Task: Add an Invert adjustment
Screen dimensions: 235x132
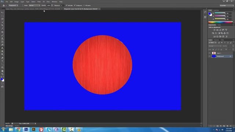Action: (214, 37)
